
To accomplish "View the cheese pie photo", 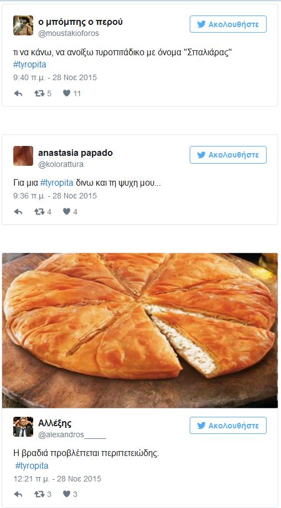I will pos(140,330).
